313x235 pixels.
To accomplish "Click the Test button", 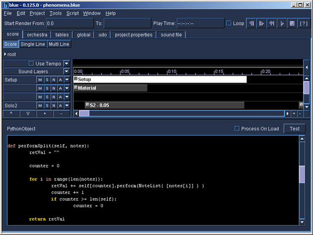I will 295,129.
